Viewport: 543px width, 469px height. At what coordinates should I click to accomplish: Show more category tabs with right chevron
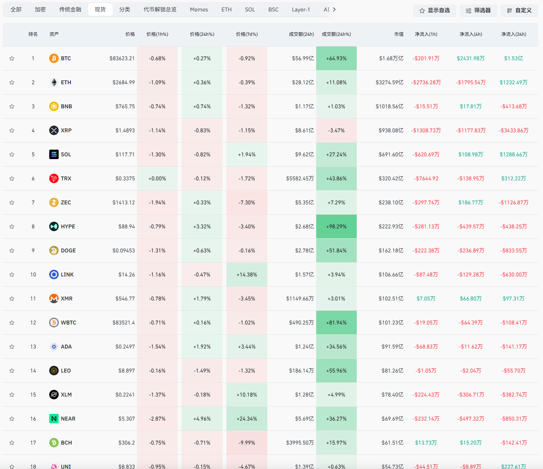click(334, 9)
